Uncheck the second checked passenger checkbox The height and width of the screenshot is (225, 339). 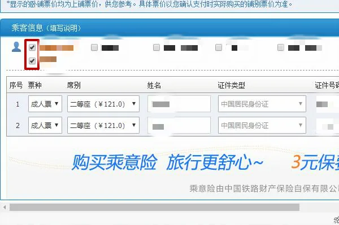[32, 61]
